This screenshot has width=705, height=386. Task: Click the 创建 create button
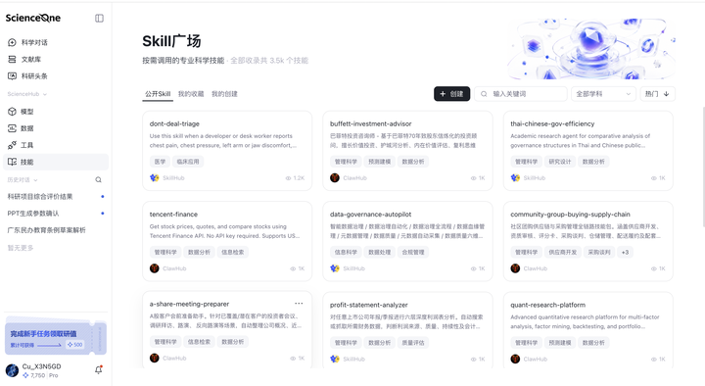[x=451, y=94]
